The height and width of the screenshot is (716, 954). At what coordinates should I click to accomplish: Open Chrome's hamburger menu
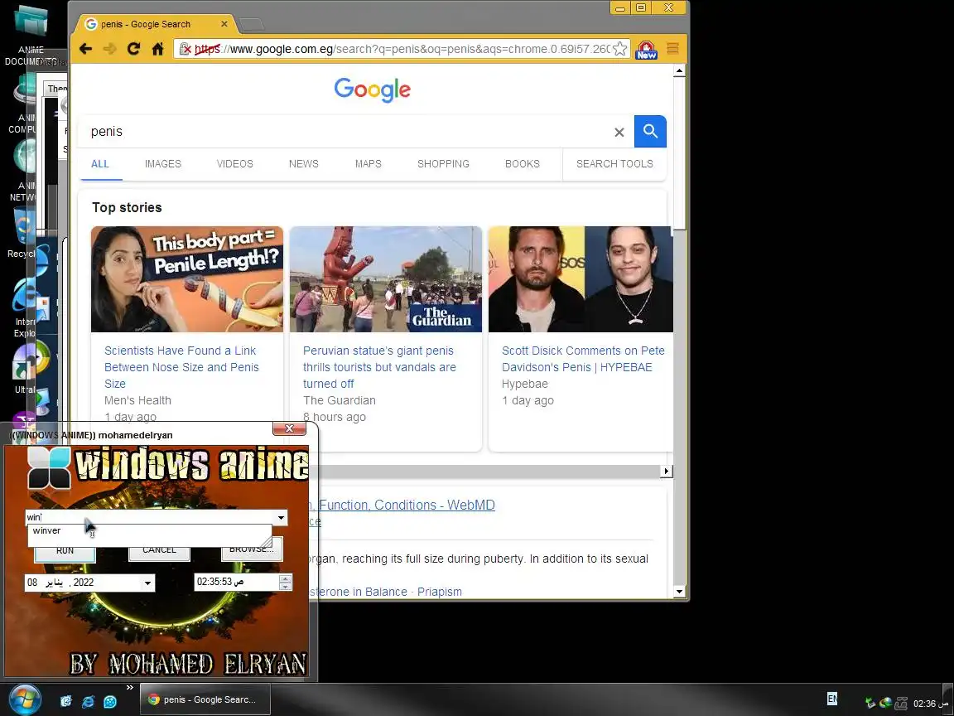pyautogui.click(x=672, y=49)
